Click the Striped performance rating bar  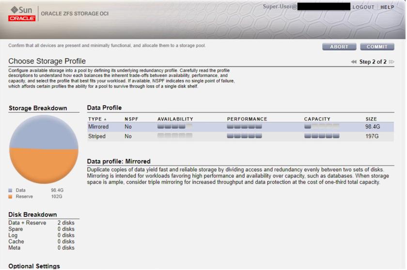click(x=245, y=136)
